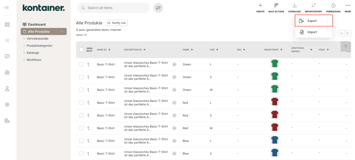Select the checkbox for the first Red T-Shirt
This screenshot has height=160, width=355.
coord(81,103)
